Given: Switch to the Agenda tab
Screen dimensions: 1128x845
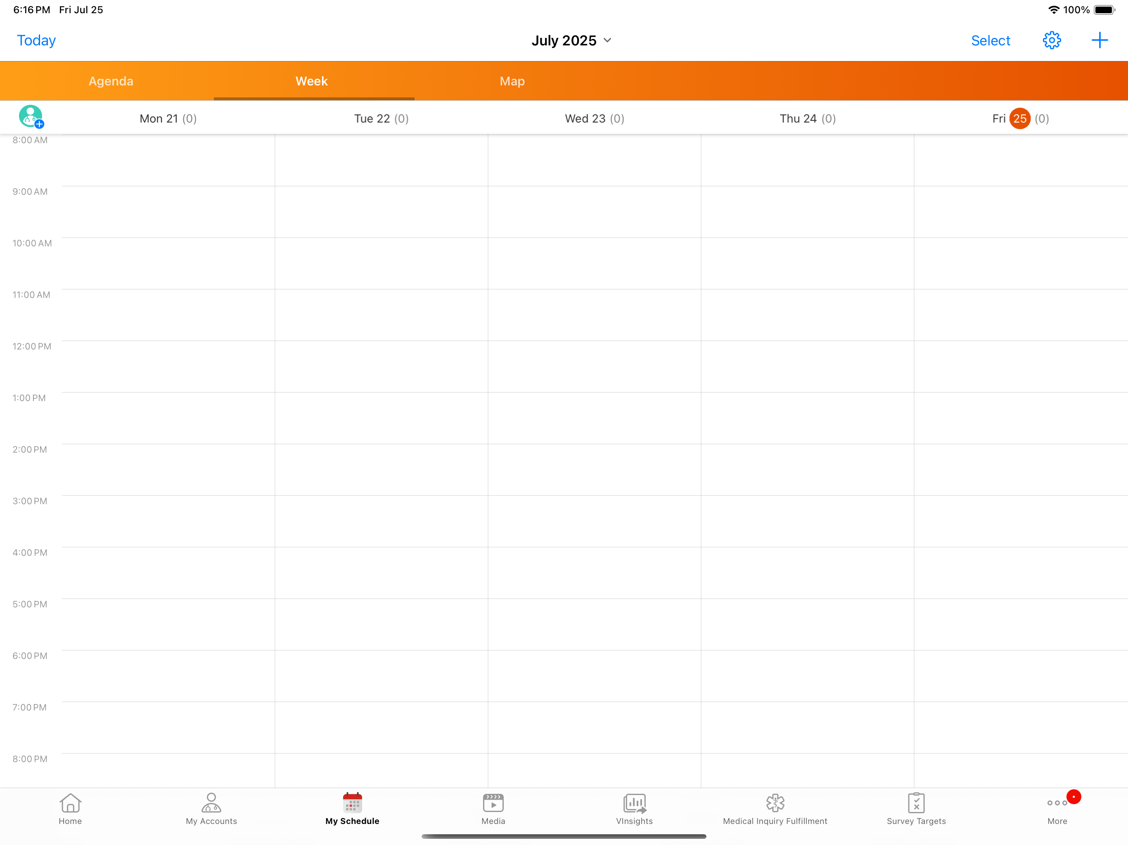Looking at the screenshot, I should coord(111,81).
